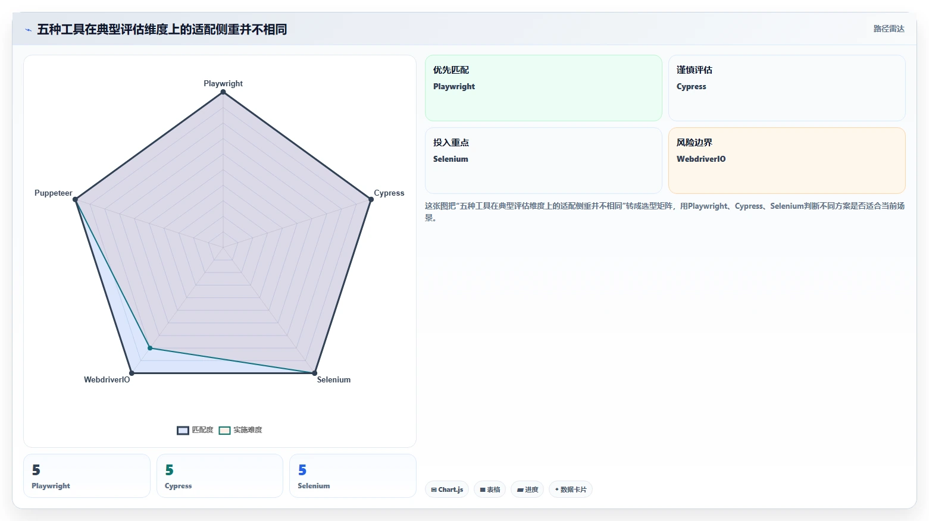Click the teal 实施难度 point near WebdriverIO
Viewport: 929px width, 521px height.
[150, 348]
